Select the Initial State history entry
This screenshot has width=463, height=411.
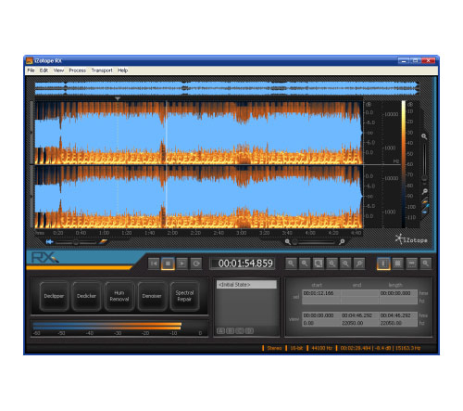click(x=246, y=285)
